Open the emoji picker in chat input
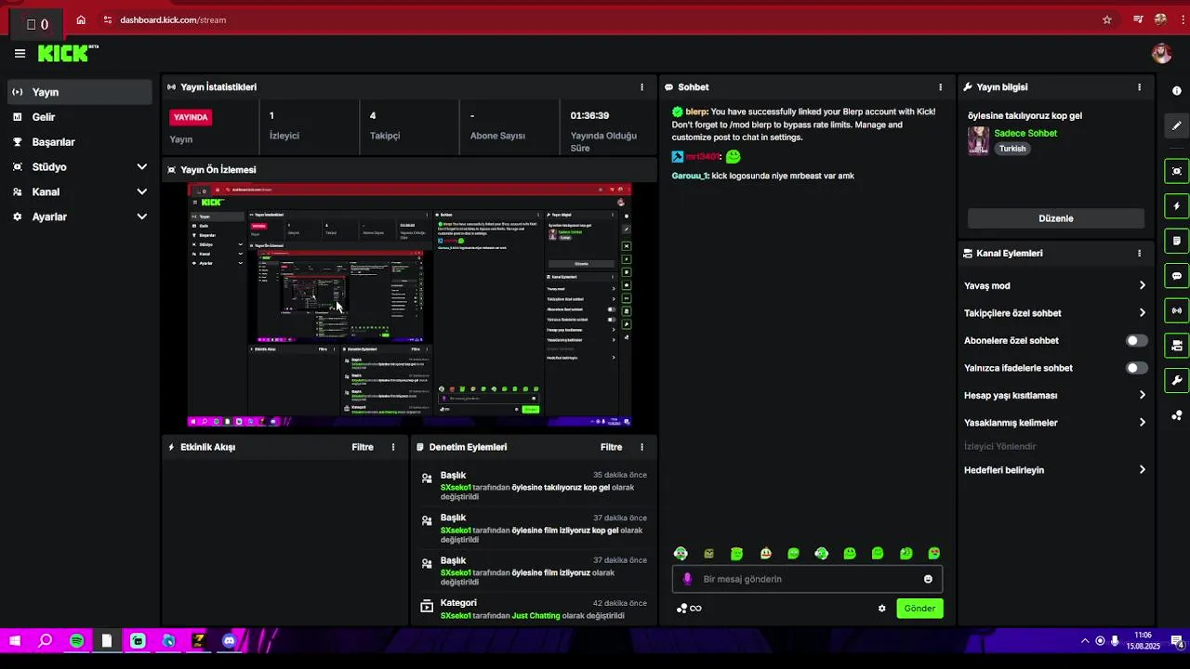 (x=928, y=579)
